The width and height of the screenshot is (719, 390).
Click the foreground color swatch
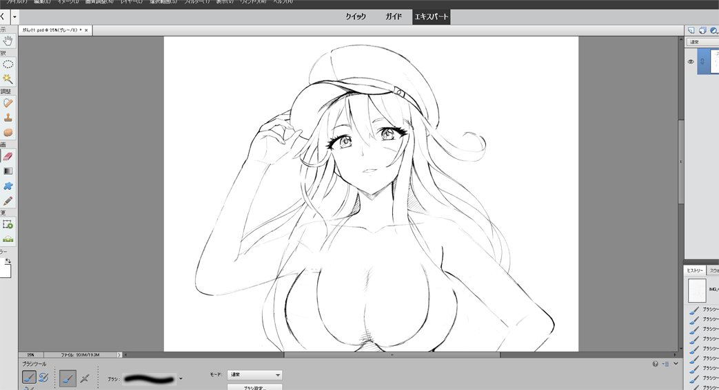click(5, 270)
